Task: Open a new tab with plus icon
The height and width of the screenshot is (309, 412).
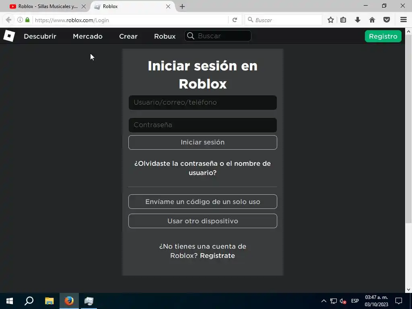Action: pos(182,6)
